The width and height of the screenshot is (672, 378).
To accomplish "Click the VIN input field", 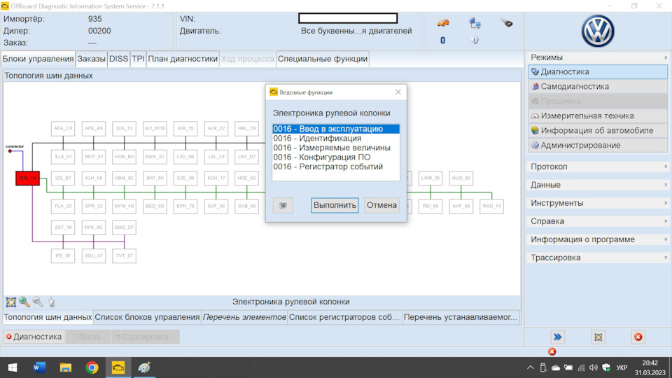I will click(x=348, y=18).
